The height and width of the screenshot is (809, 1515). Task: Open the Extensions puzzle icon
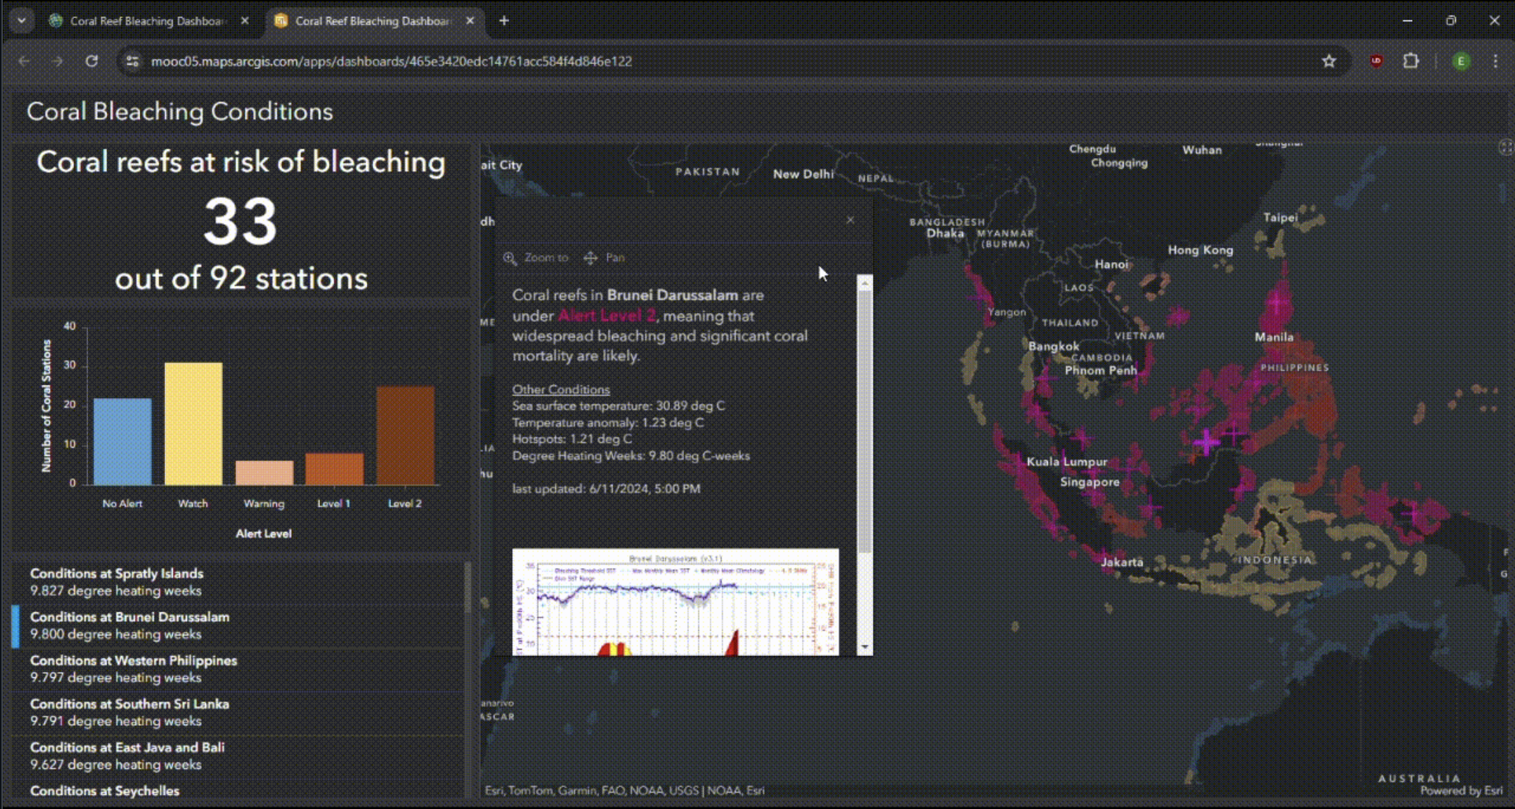point(1411,61)
